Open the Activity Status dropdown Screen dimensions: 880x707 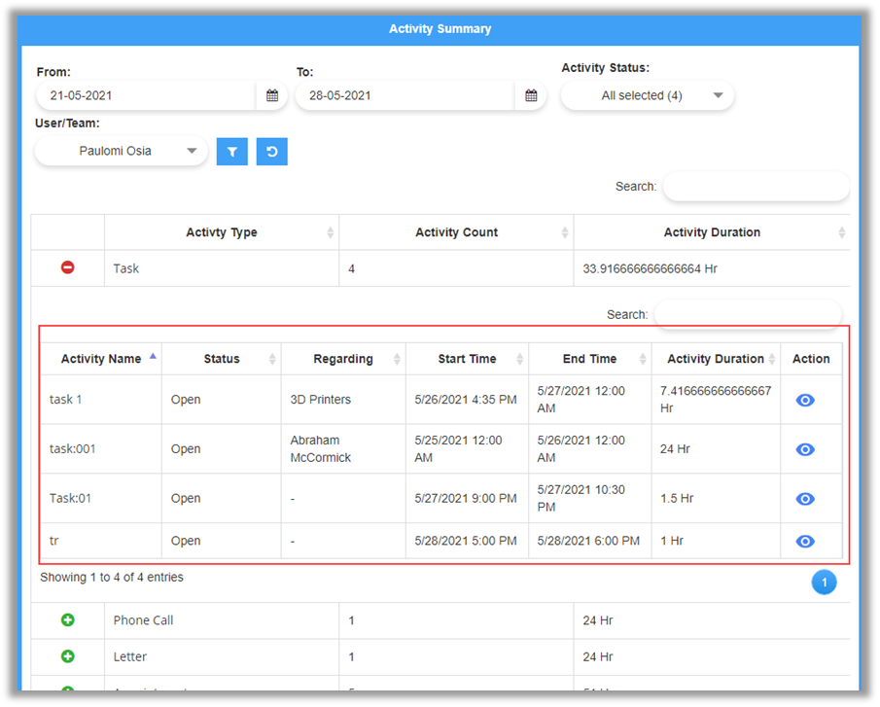(648, 95)
